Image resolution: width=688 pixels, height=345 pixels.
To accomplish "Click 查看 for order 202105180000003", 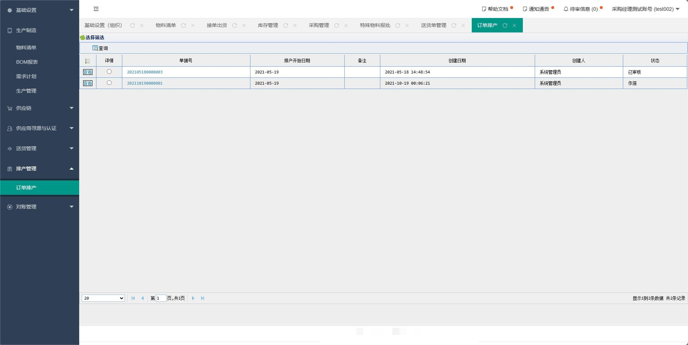I will 88,72.
